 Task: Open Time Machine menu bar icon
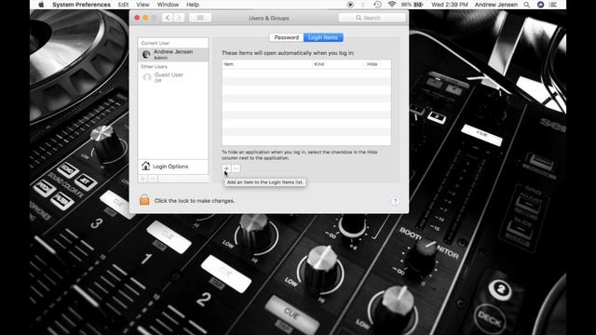(377, 5)
